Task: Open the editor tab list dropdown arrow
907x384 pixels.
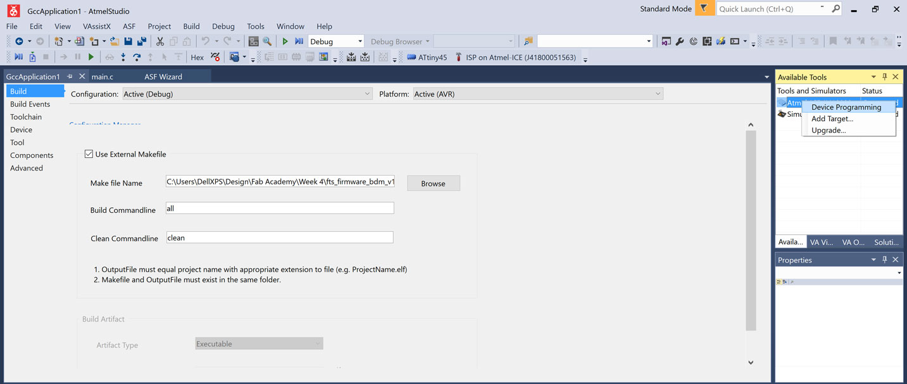Action: click(x=767, y=77)
